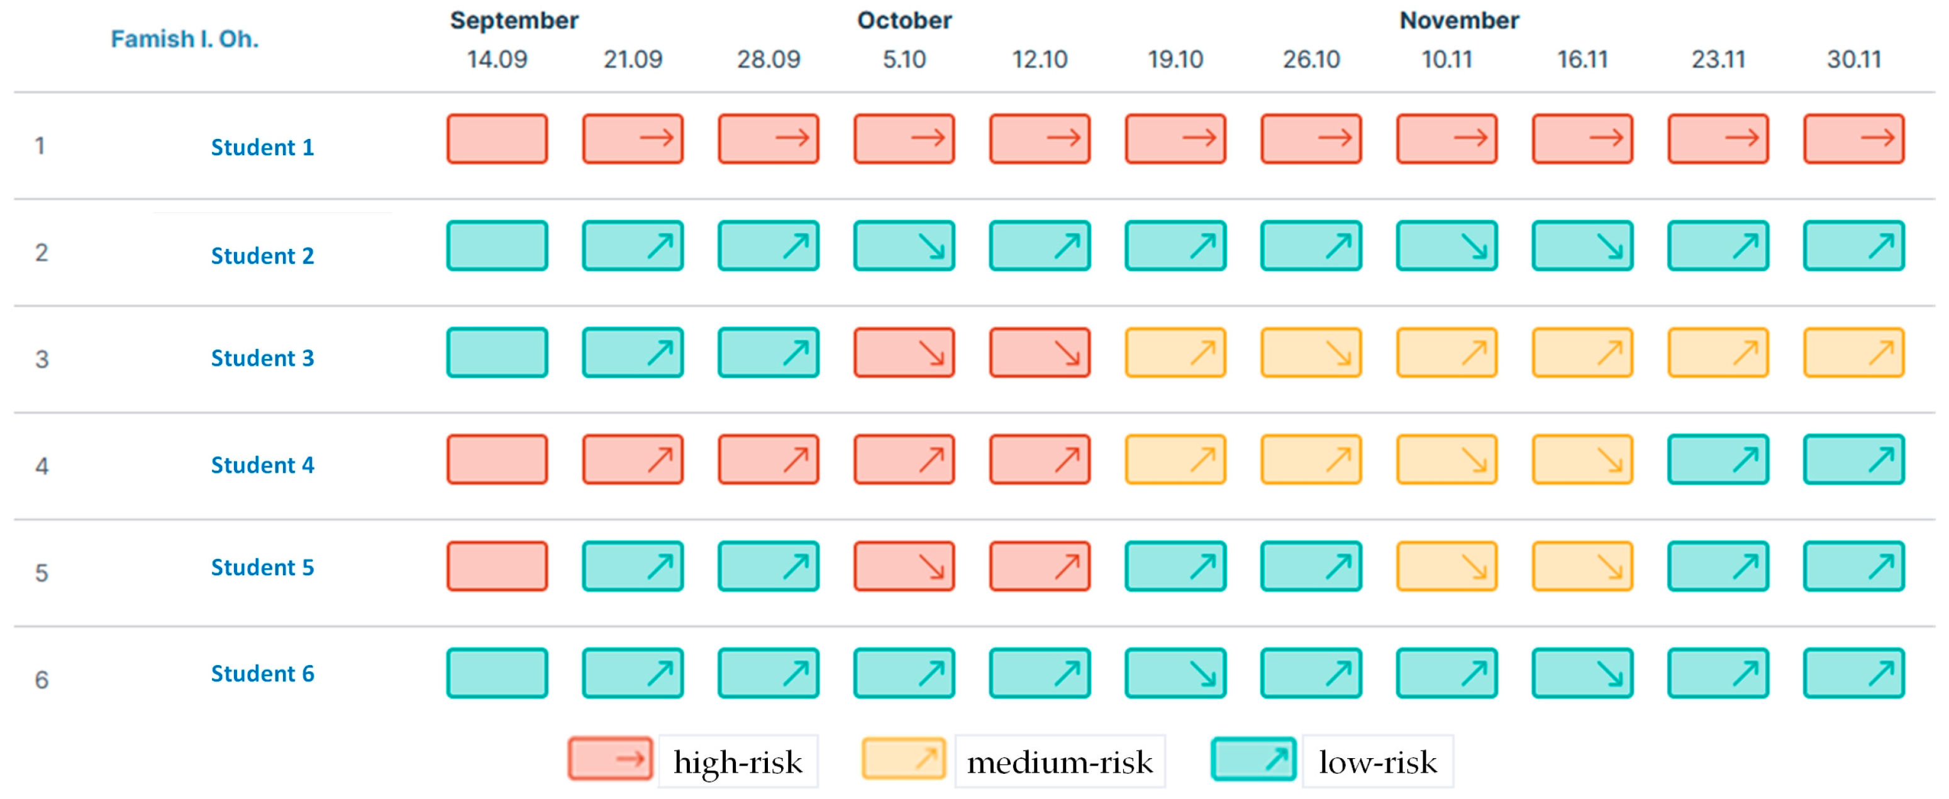Select Student 3 red down-arrow box on 5.10
The width and height of the screenshot is (1949, 799).
click(x=904, y=352)
